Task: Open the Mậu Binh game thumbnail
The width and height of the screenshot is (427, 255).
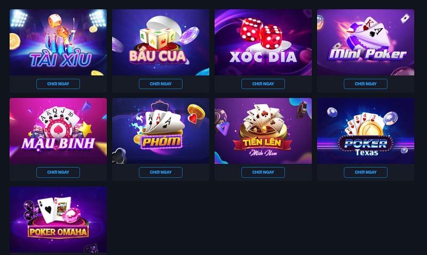Action: tap(58, 131)
